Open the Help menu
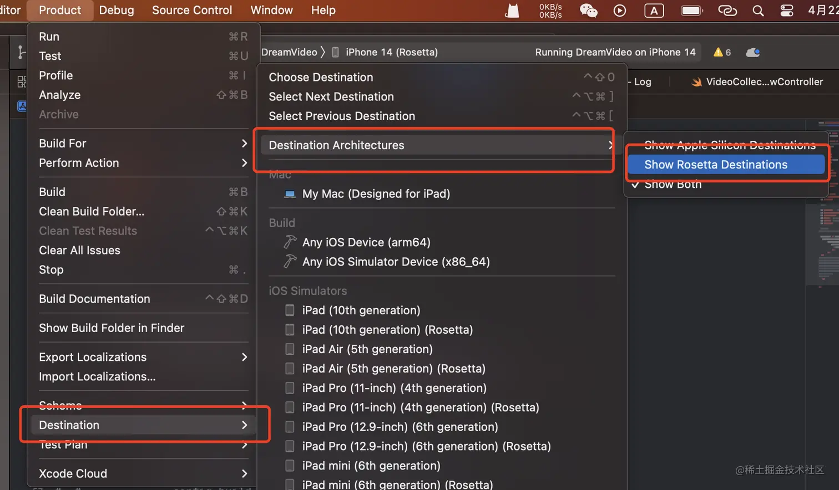Image resolution: width=839 pixels, height=490 pixels. click(323, 10)
